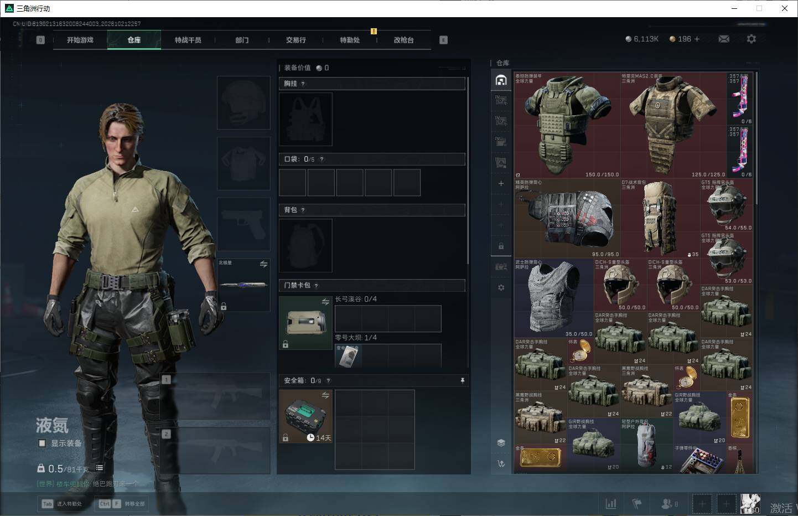798x516 pixels.
Task: Add a new warehouse storage with plus icon
Action: point(501,183)
